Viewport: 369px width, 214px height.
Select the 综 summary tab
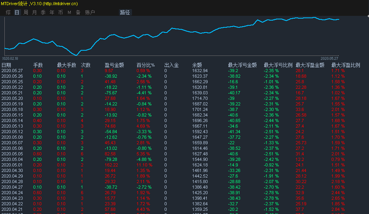8,12
